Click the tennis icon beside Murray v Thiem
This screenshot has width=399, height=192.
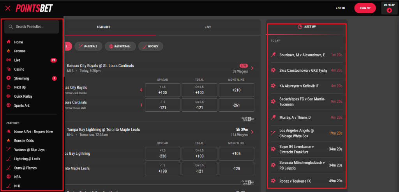point(273,117)
